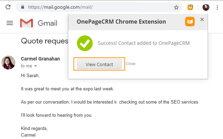Expand recipient details arrow next to 'to me'
Viewport: 223px width, 139px height.
pos(36,66)
